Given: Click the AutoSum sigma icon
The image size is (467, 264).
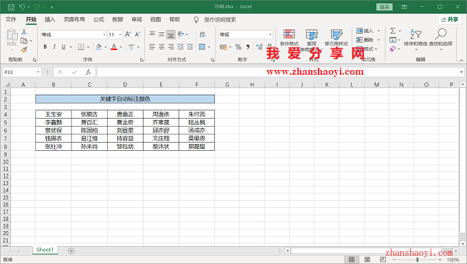Looking at the screenshot, I should pos(393,31).
